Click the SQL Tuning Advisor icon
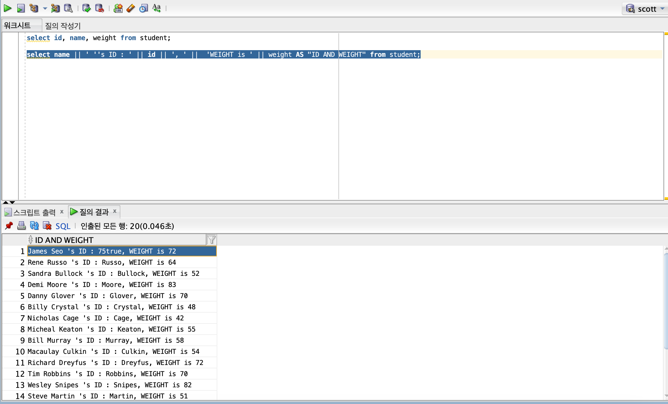This screenshot has height=404, width=668. 68,8
